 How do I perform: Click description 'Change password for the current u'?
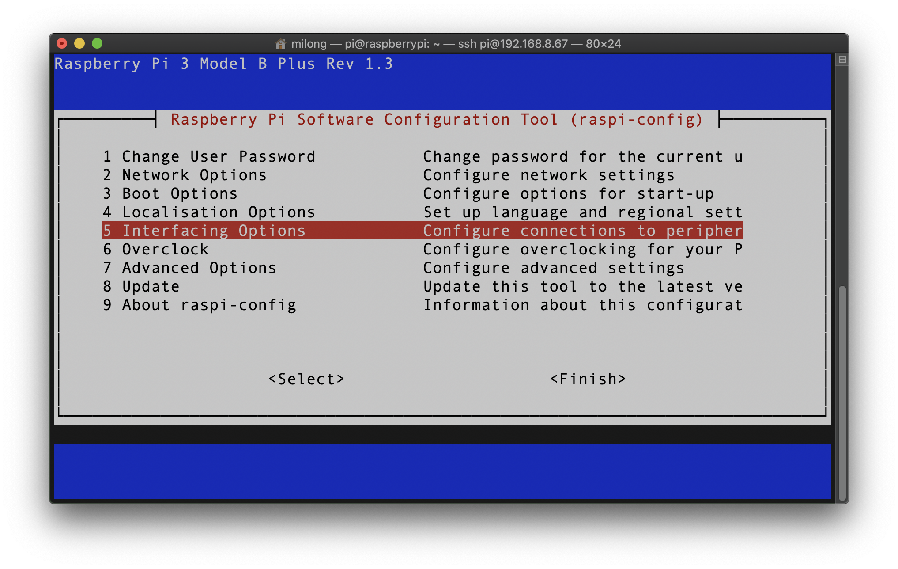(583, 156)
